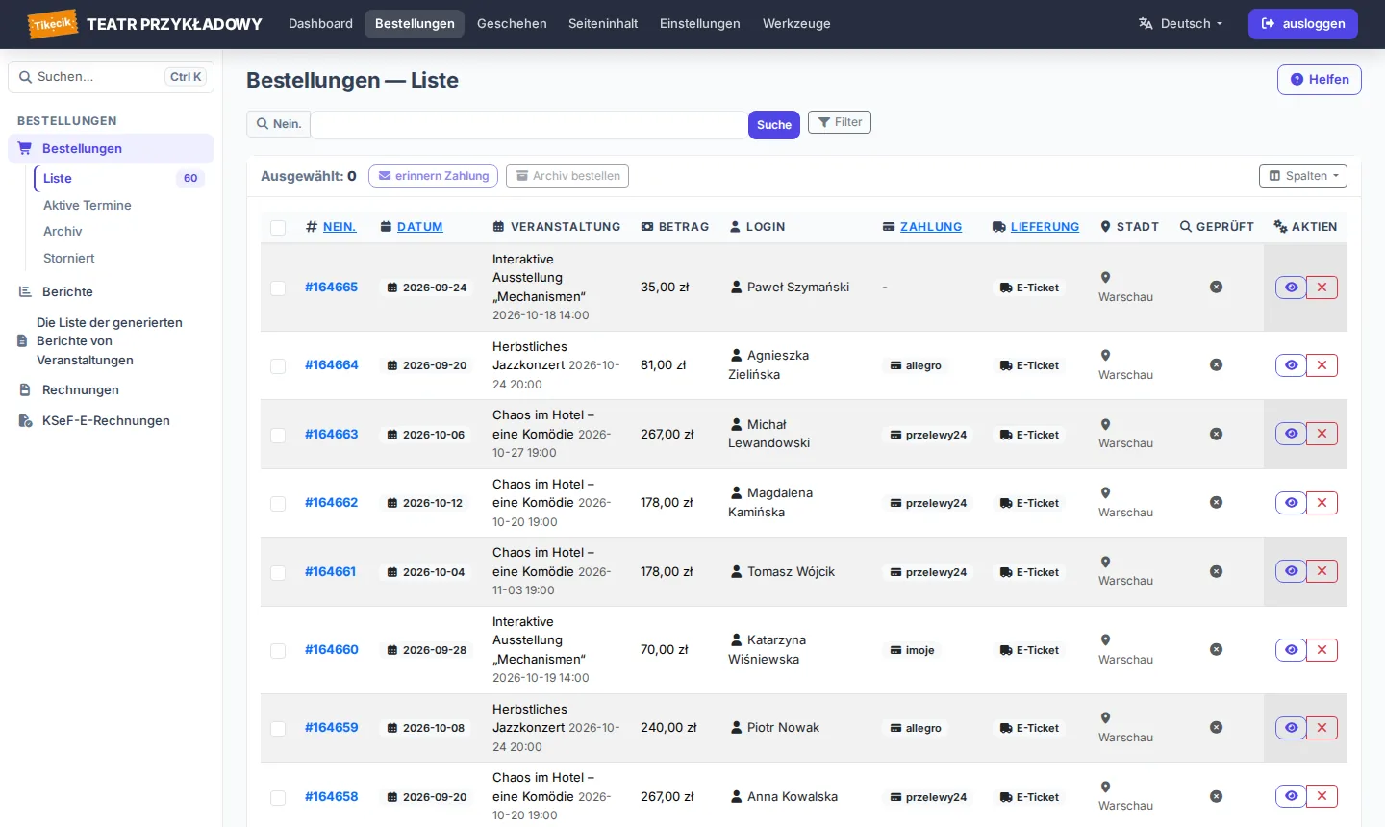Click red X for order #164658
The image size is (1385, 827).
pos(1322,796)
